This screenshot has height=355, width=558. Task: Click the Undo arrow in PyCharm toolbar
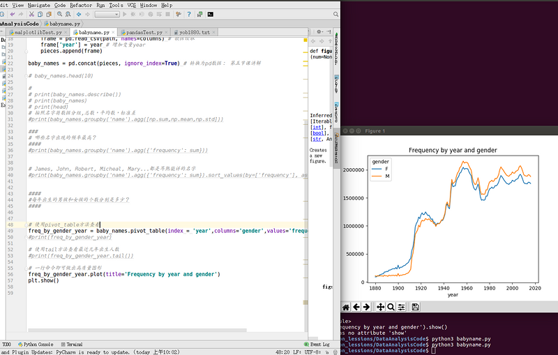pos(13,14)
